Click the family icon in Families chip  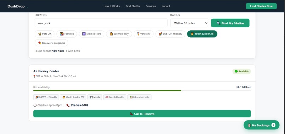62,34
